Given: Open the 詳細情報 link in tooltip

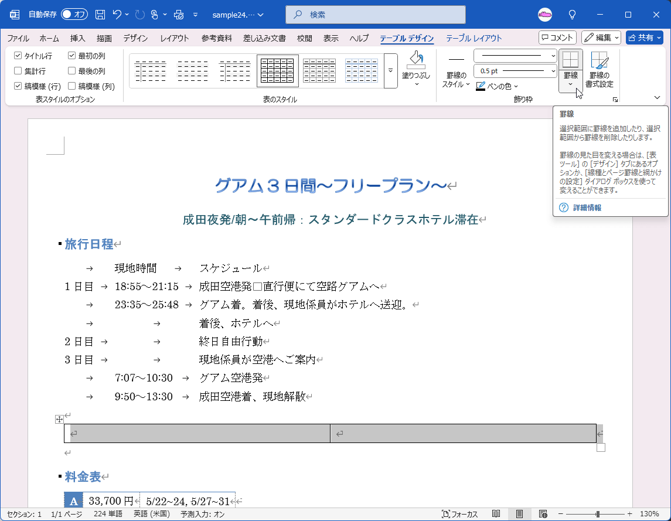Looking at the screenshot, I should (587, 207).
